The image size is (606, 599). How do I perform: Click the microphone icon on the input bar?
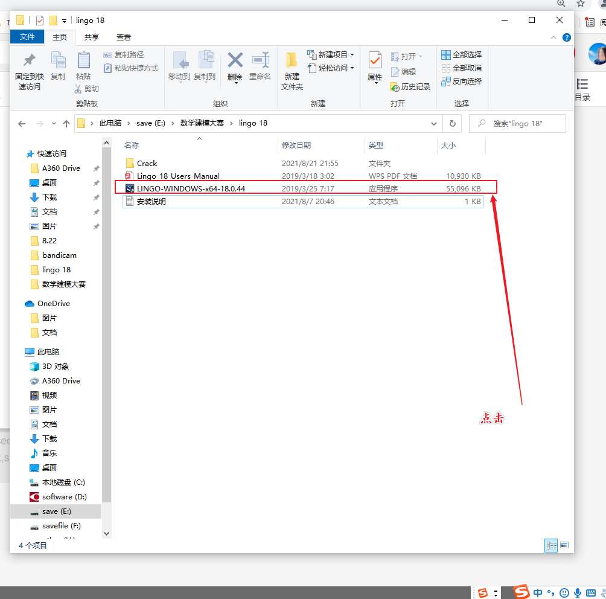(x=578, y=593)
